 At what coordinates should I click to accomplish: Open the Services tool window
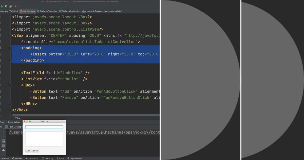17,158
